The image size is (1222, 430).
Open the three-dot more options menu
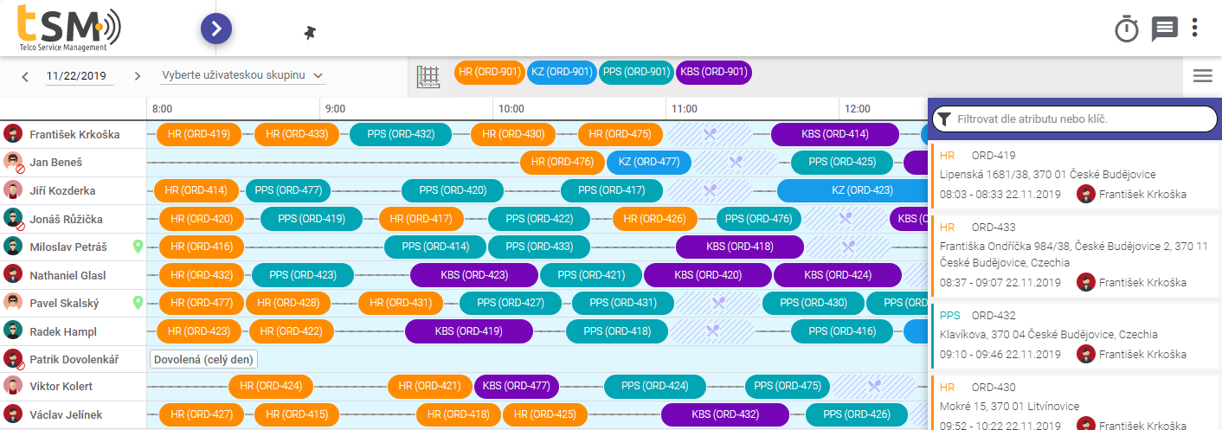tap(1194, 29)
